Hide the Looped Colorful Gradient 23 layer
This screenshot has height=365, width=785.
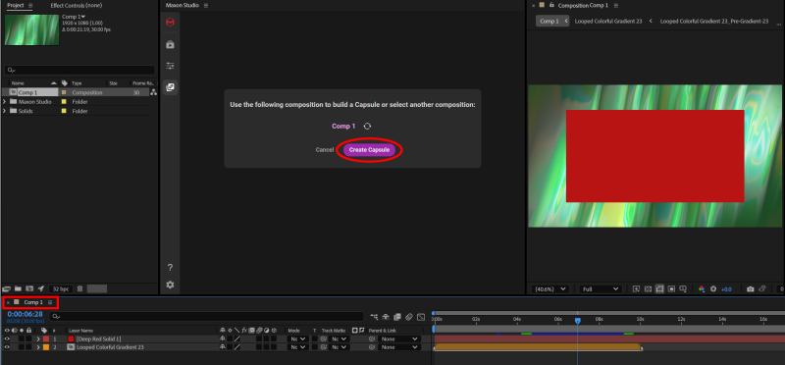click(x=7, y=347)
